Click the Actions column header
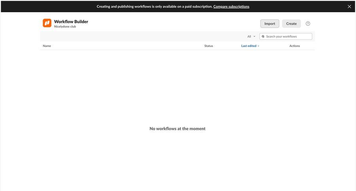The height and width of the screenshot is (191, 356). pos(294,46)
